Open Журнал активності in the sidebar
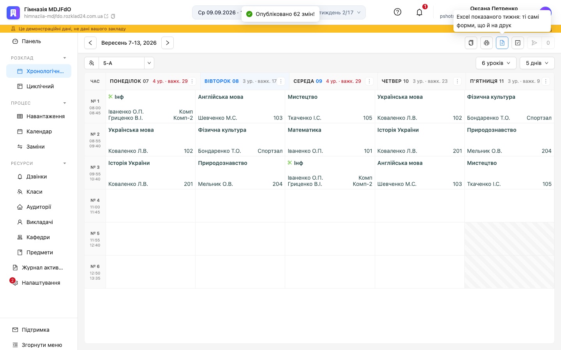The image size is (561, 350). coord(39,268)
